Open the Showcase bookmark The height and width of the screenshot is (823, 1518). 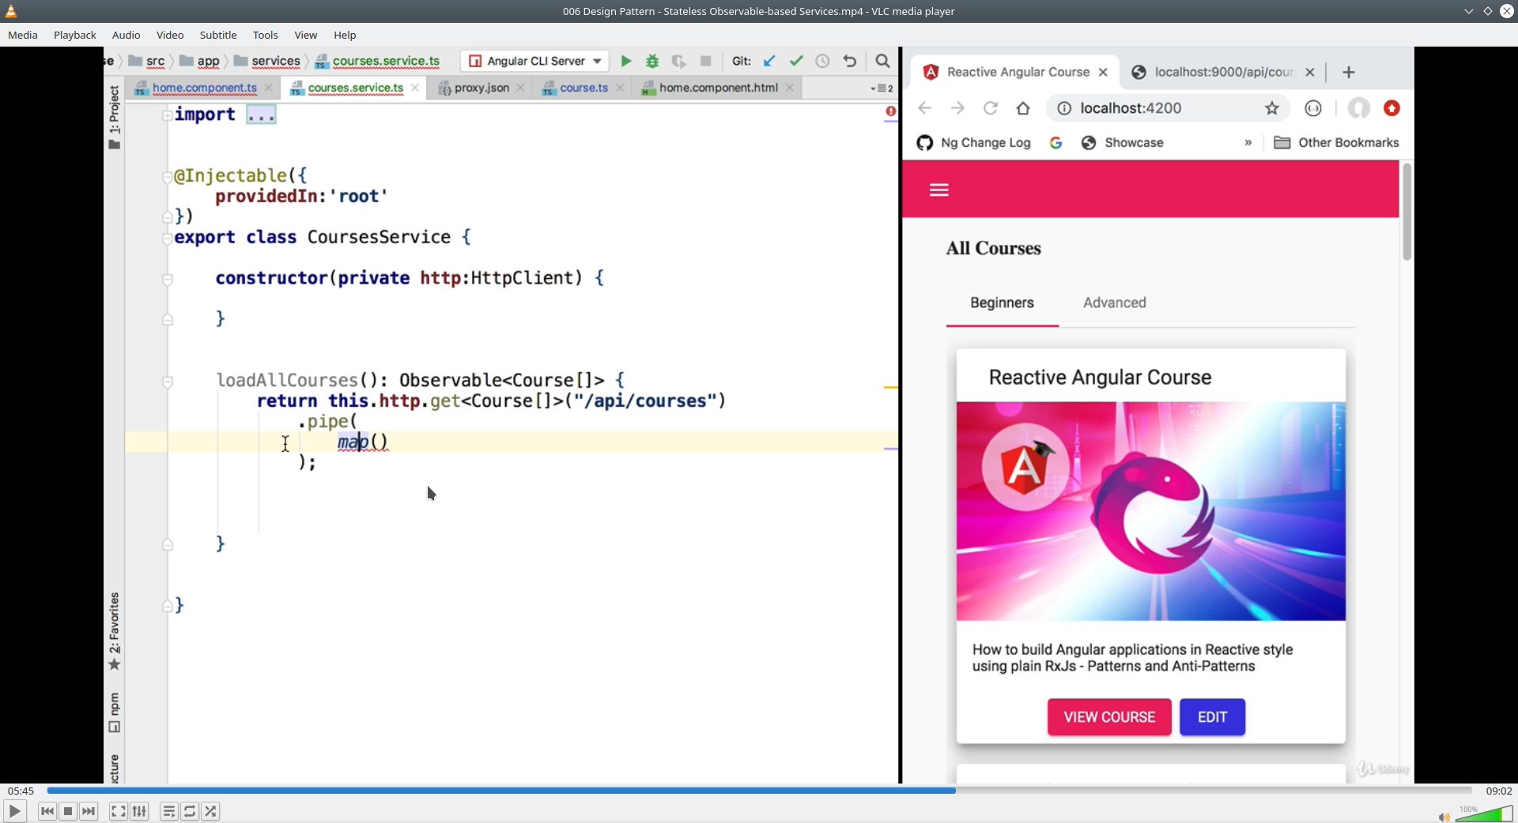(1123, 143)
